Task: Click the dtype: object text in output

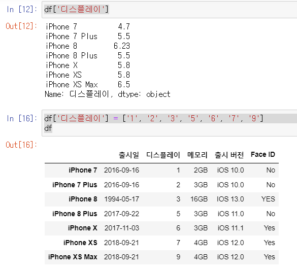Action: coord(144,94)
